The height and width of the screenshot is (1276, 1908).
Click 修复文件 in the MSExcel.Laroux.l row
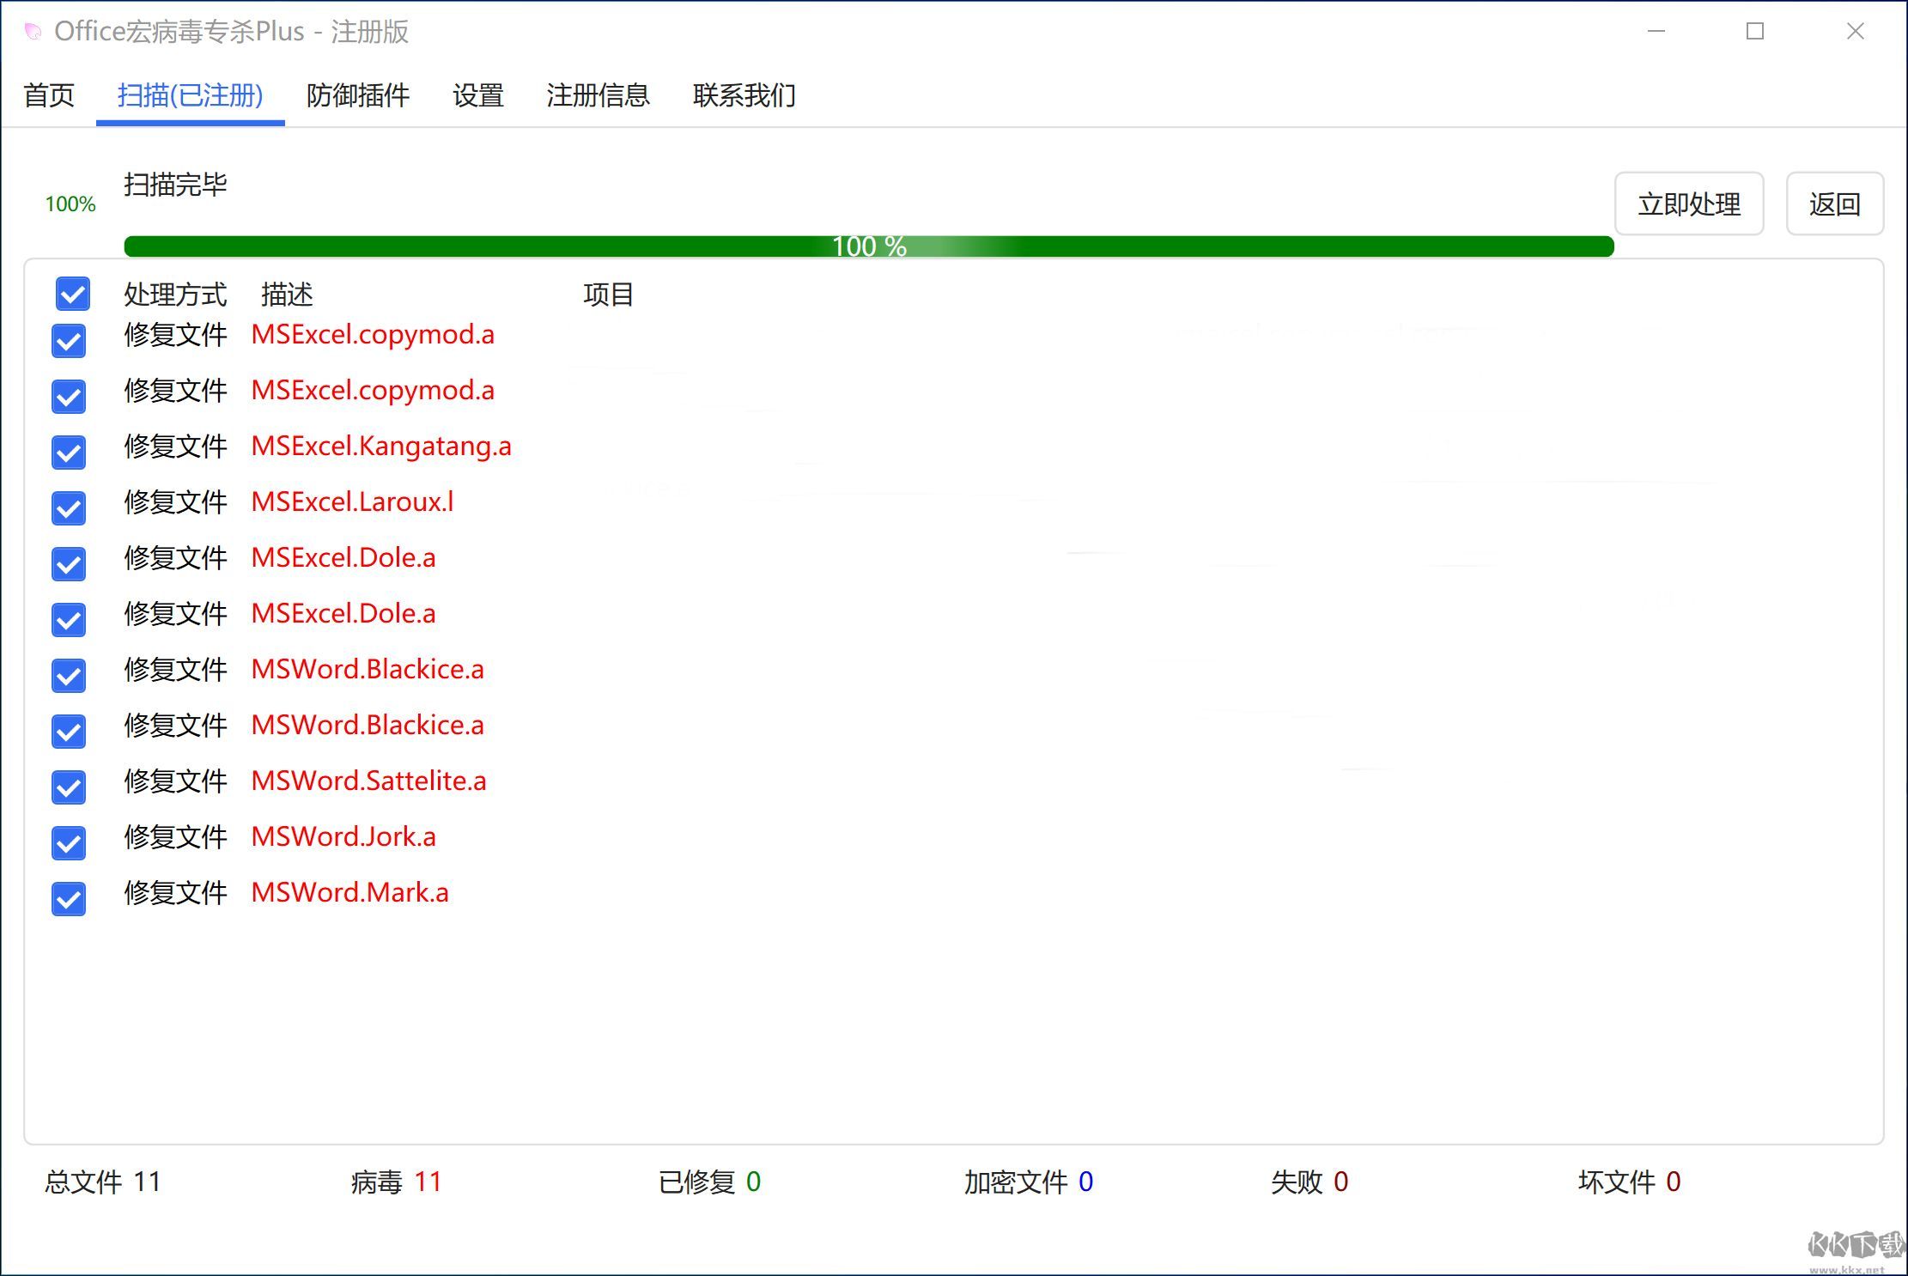click(175, 502)
